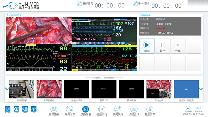The height and width of the screenshot is (117, 208).
Task: Click the date and time 2026-05-20 14:43:33
Action: (194, 114)
